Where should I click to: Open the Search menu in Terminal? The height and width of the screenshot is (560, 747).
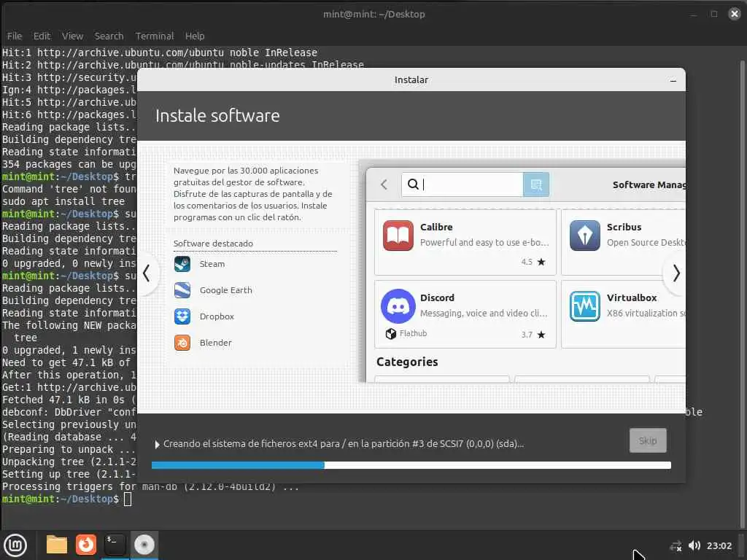[x=109, y=36]
